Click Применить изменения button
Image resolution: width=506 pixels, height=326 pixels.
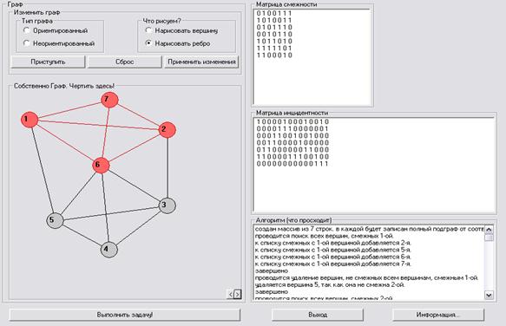coord(201,62)
